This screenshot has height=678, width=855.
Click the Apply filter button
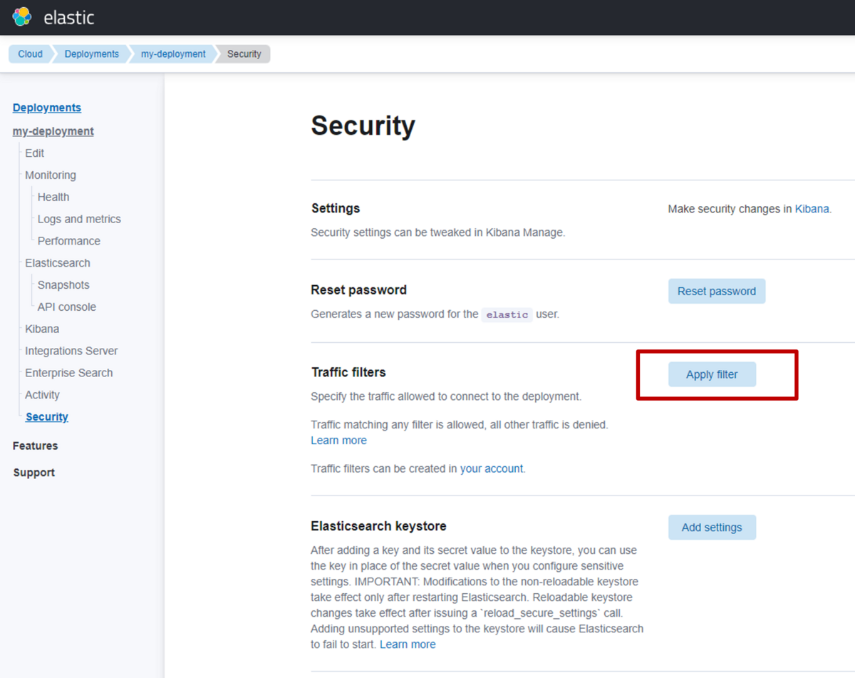click(x=712, y=374)
